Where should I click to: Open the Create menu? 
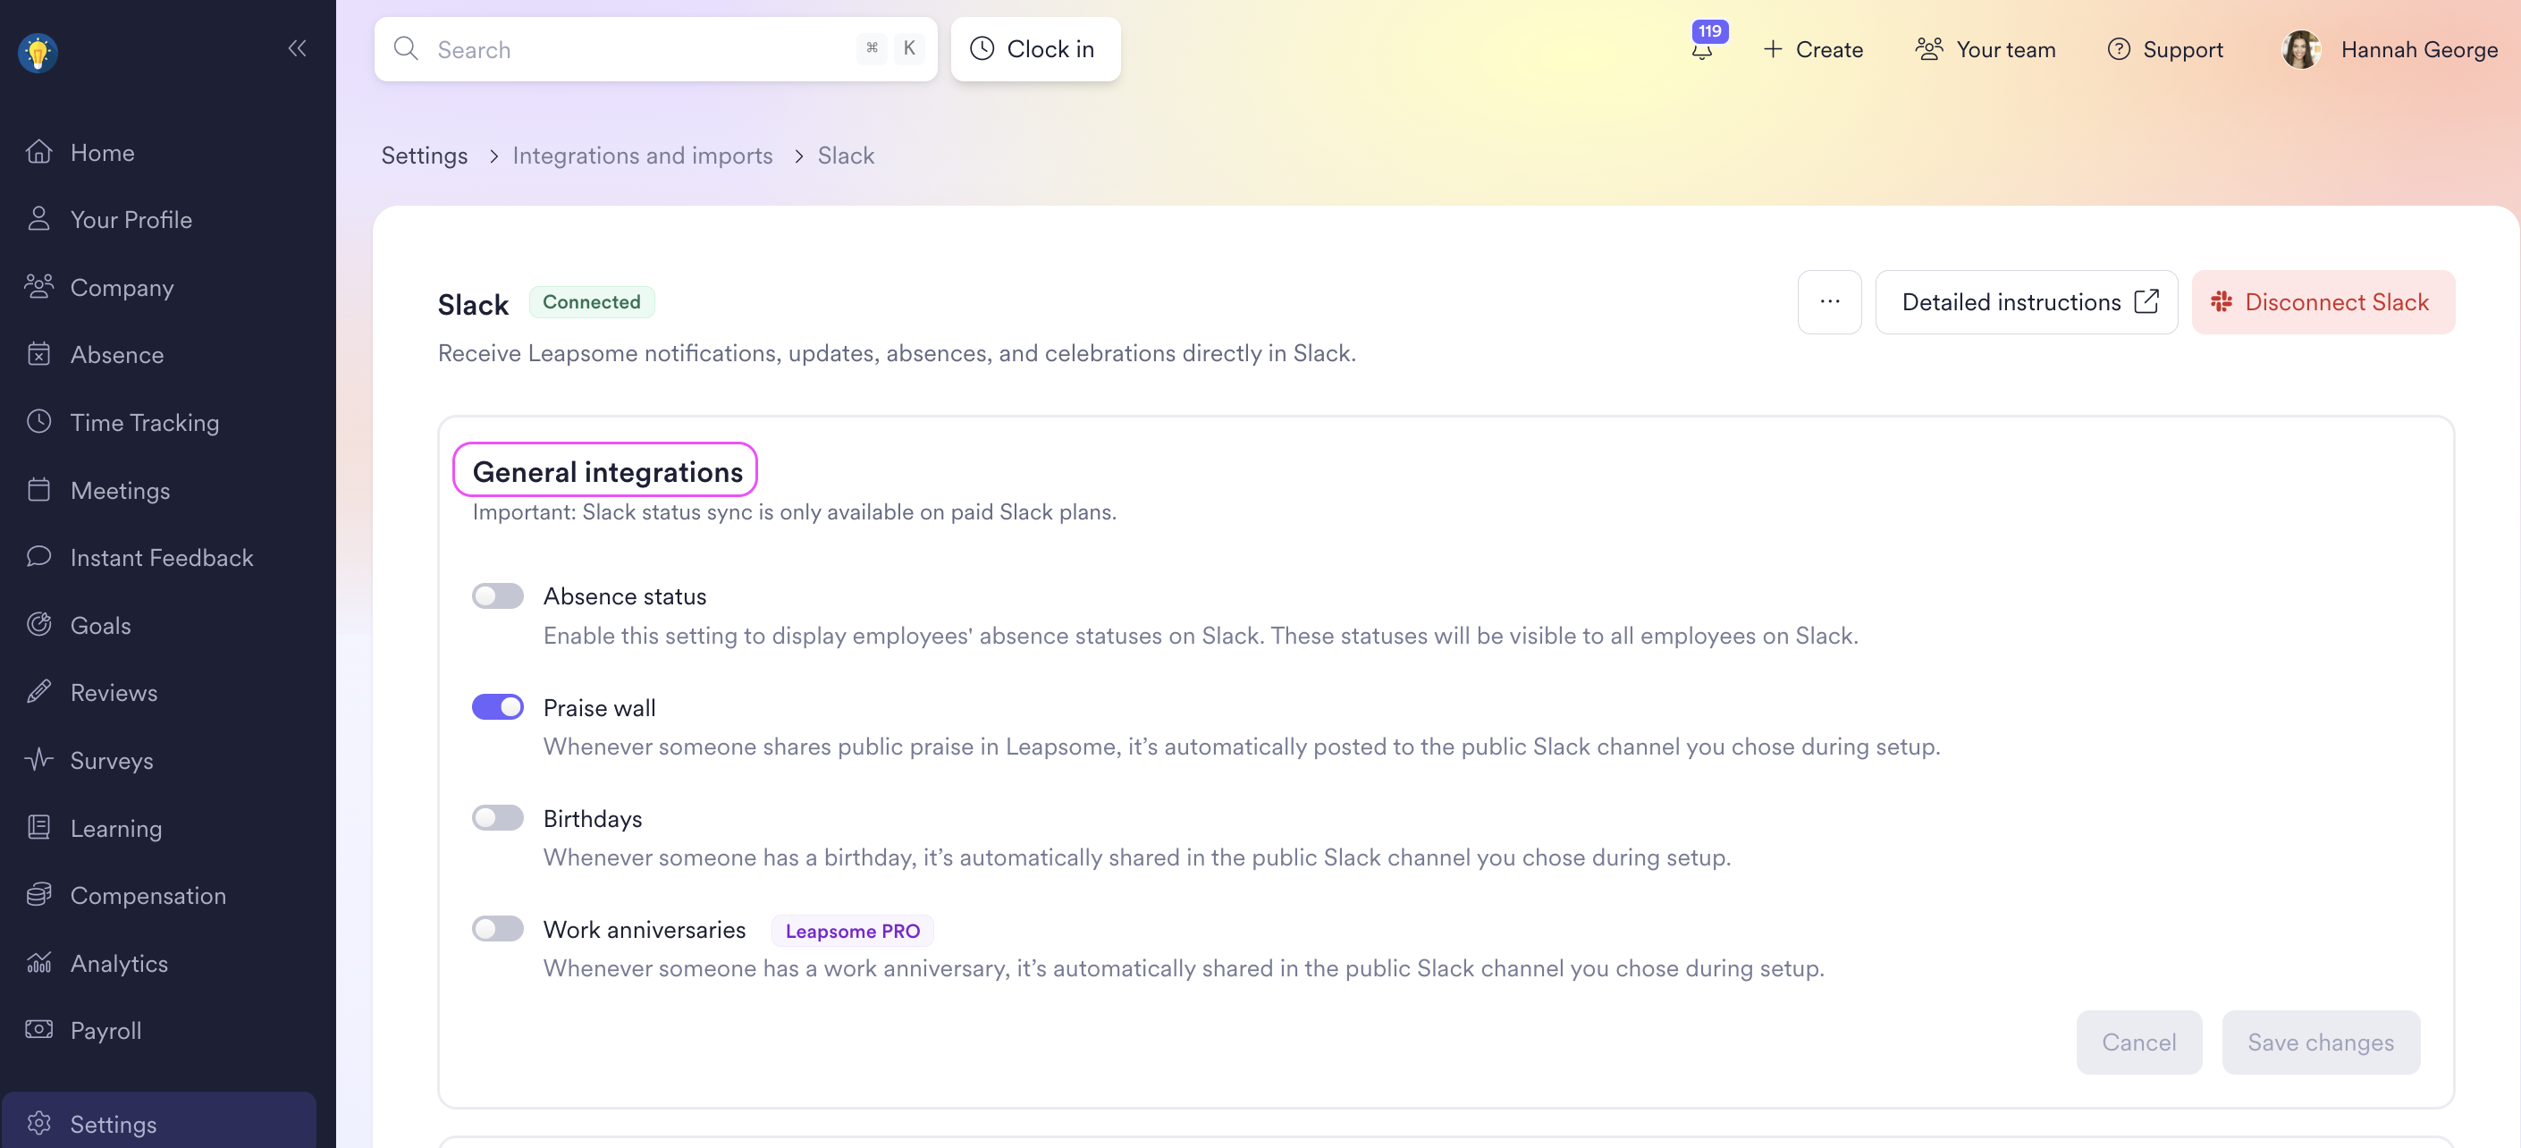[x=1812, y=50]
